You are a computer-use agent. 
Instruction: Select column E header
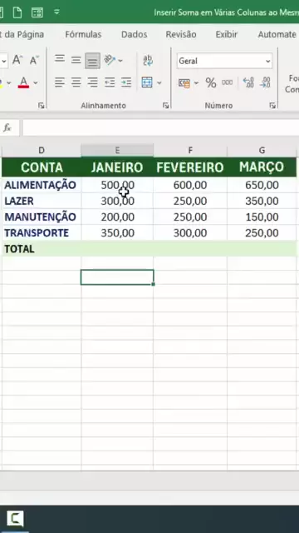pyautogui.click(x=117, y=150)
